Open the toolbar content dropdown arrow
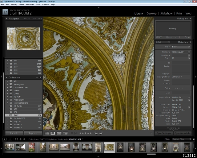 pyautogui.click(x=151, y=133)
